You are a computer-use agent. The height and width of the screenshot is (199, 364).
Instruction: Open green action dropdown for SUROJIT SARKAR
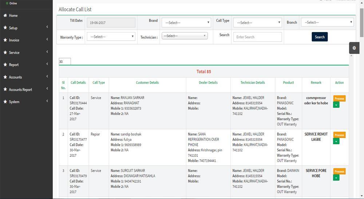click(336, 178)
